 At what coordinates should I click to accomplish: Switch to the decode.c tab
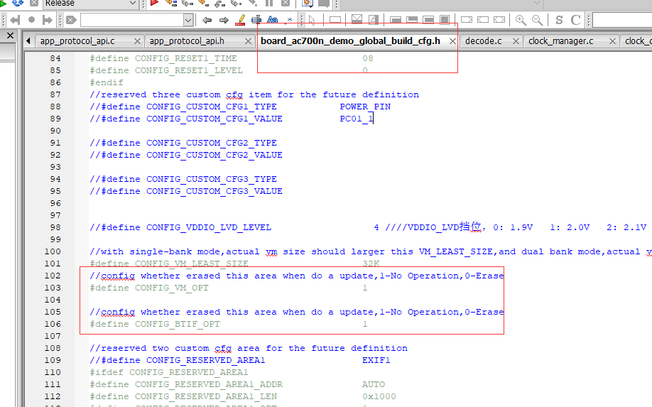click(483, 41)
